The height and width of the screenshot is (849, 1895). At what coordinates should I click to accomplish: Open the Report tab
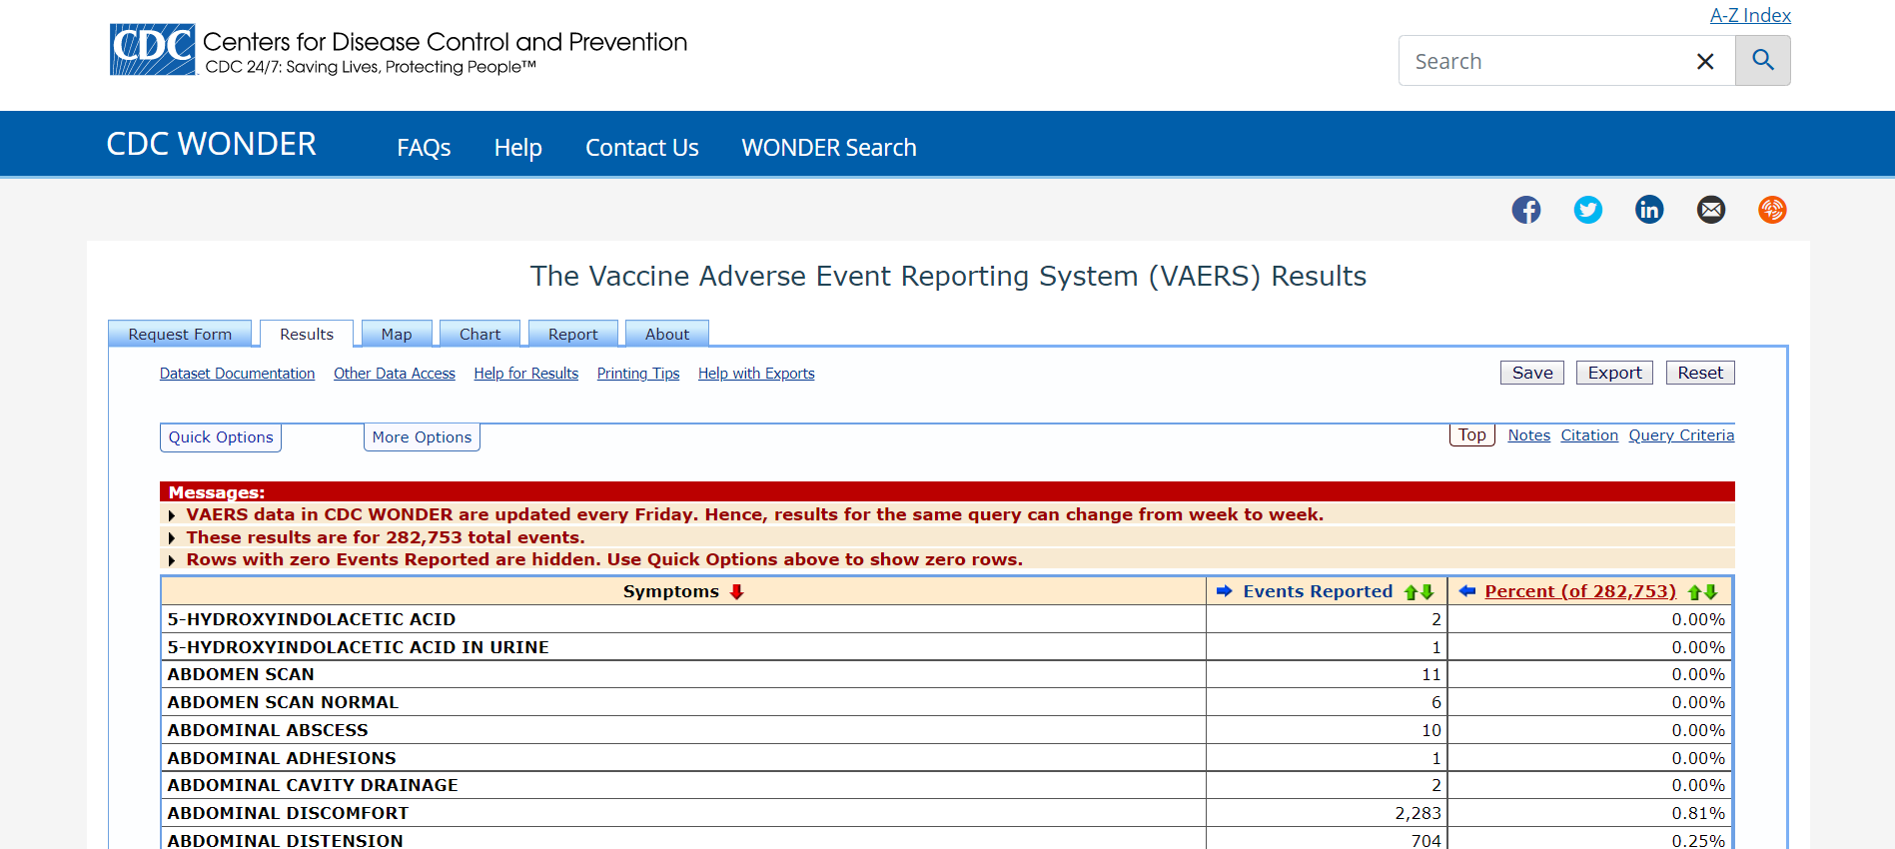point(573,334)
